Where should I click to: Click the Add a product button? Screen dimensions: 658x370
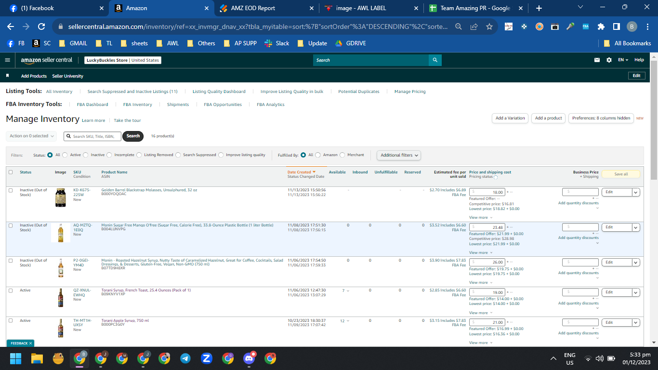[548, 118]
